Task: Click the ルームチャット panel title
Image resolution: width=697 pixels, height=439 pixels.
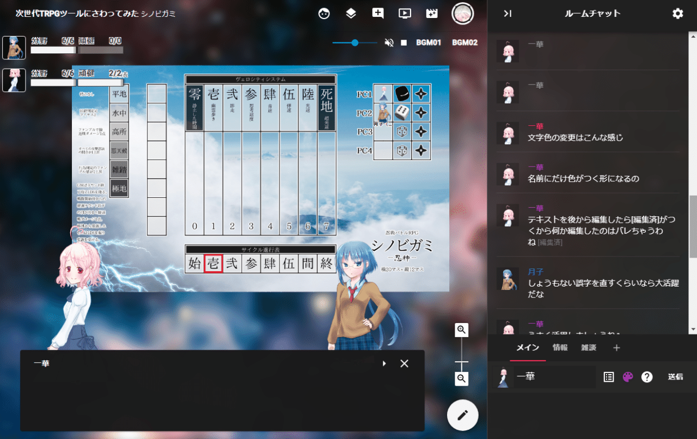Action: 593,14
